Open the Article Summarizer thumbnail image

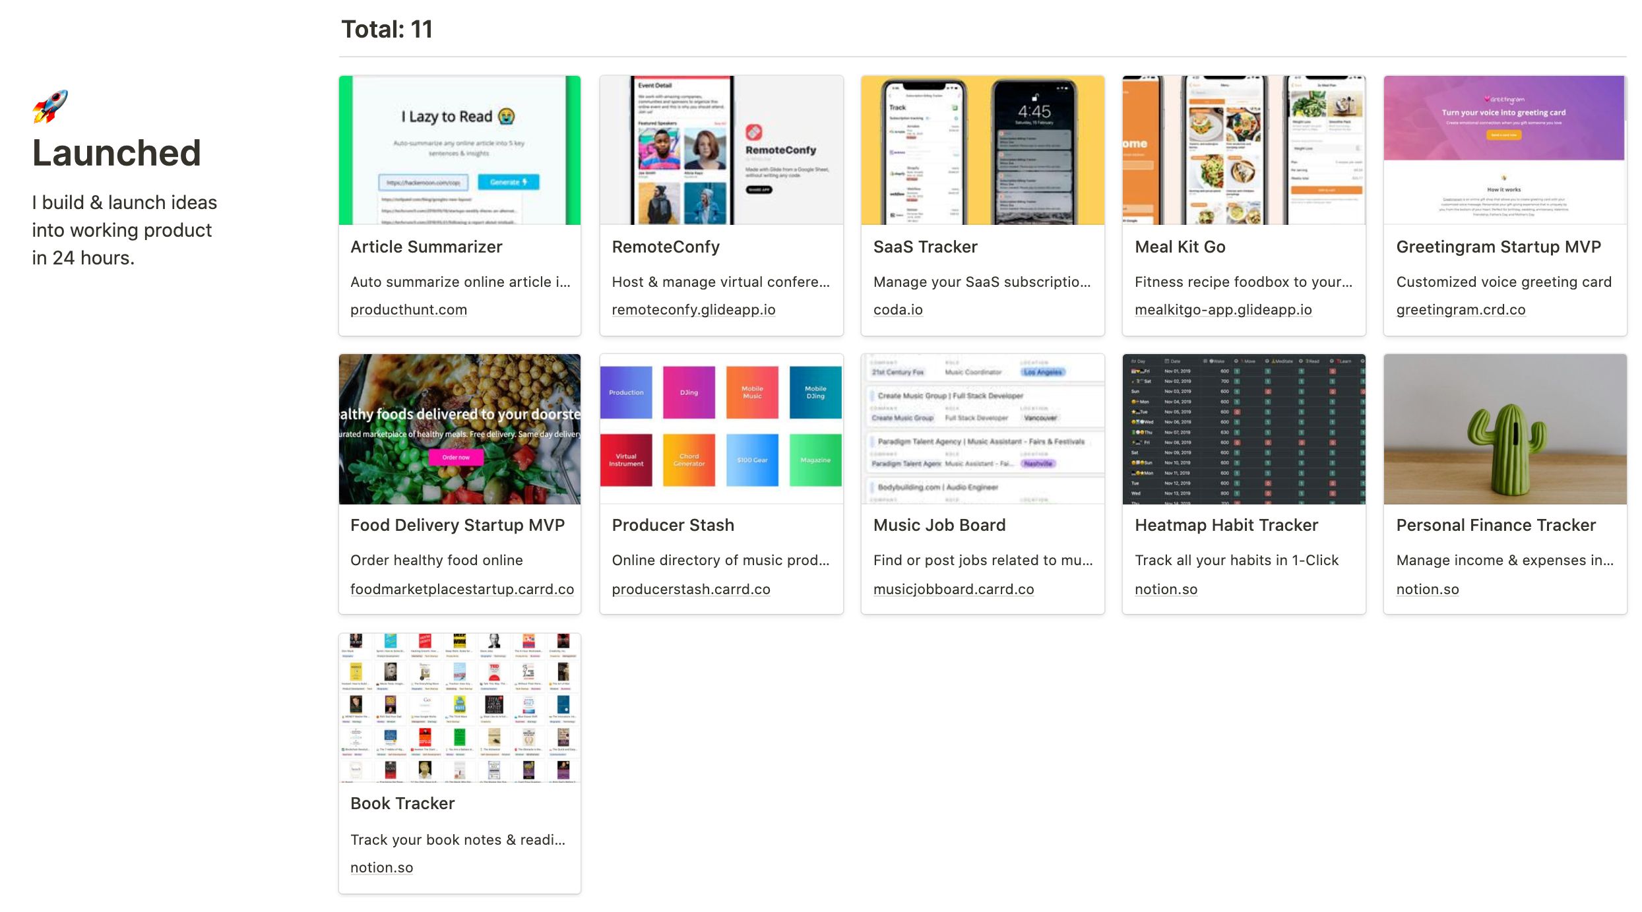[x=460, y=150]
